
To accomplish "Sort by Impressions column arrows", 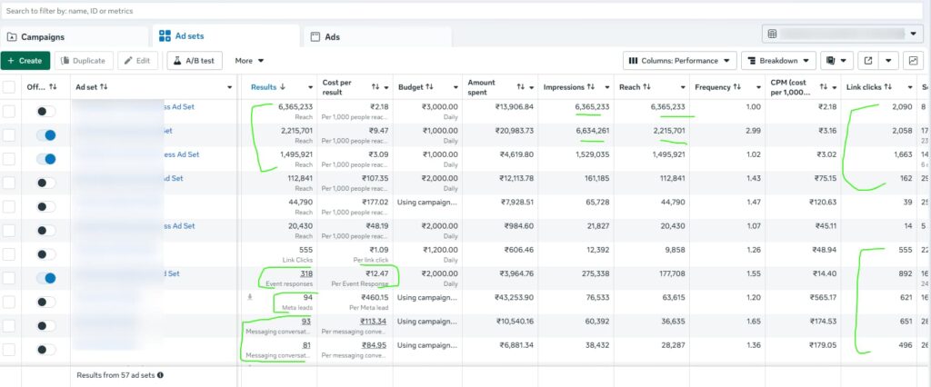I will pos(589,87).
